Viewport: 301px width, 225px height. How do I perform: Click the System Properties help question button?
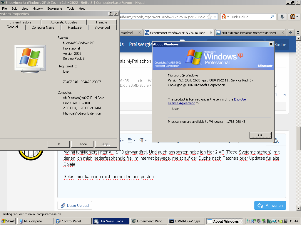(111, 13)
